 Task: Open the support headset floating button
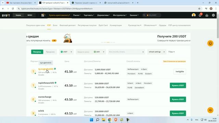click(x=210, y=110)
